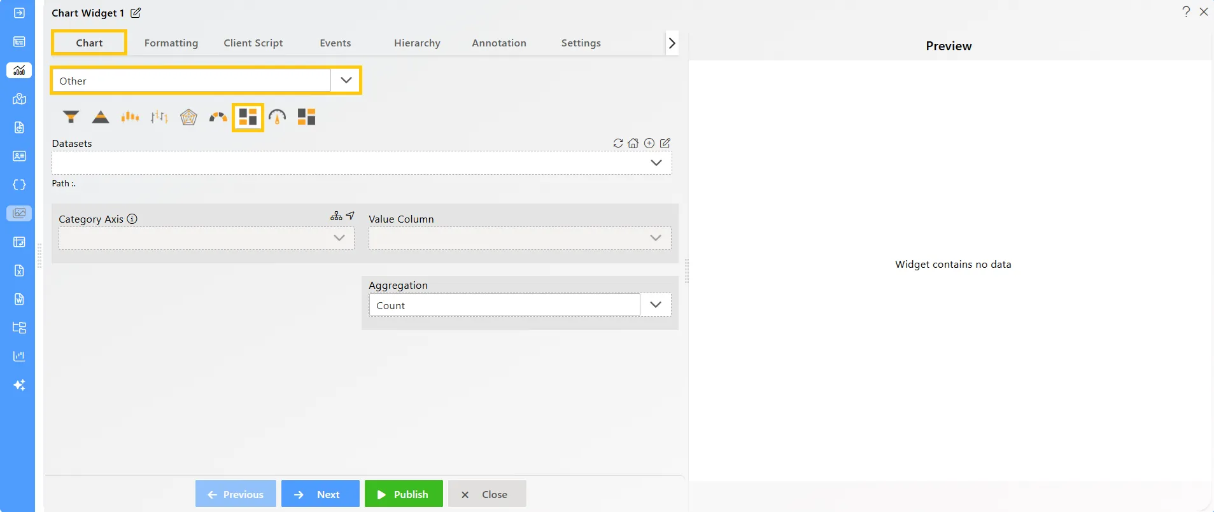Go to the Hierarchy tab
The width and height of the screenshot is (1214, 512).
[x=417, y=43]
